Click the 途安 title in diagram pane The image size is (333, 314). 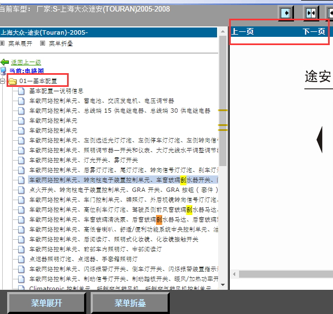click(x=318, y=76)
